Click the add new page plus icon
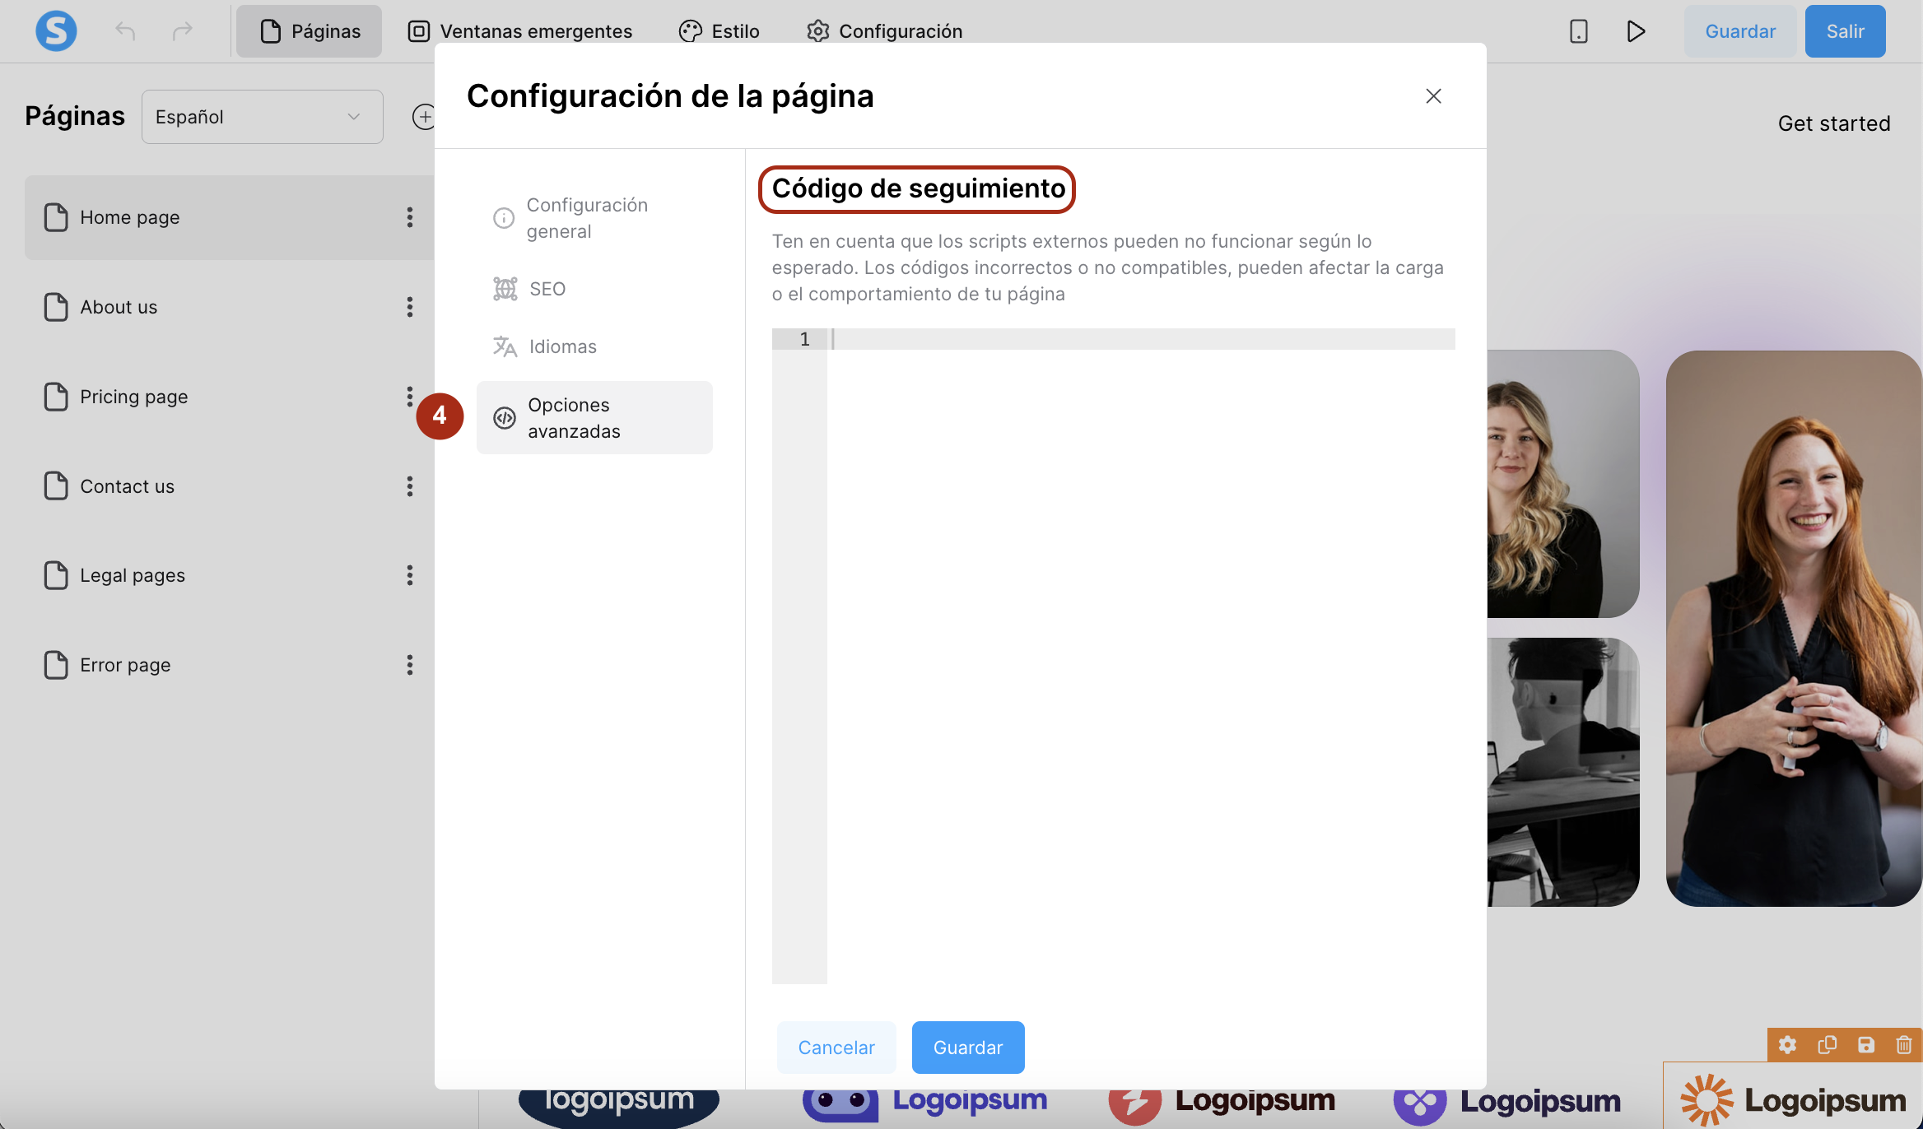 coord(423,117)
